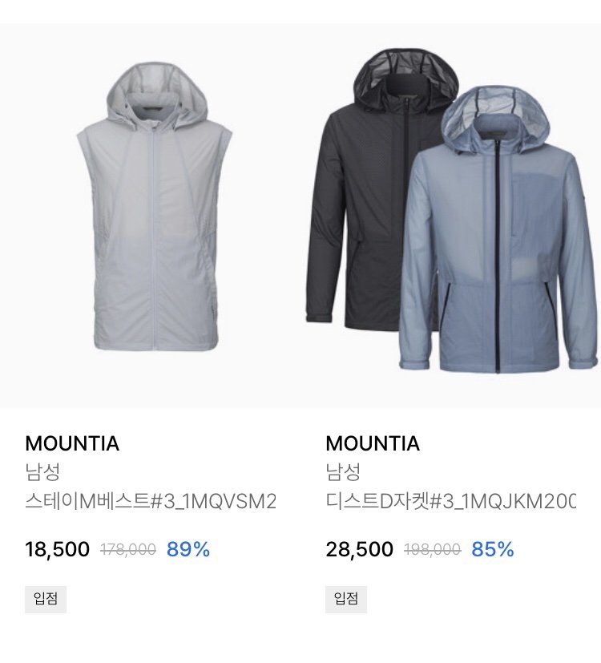Click the left MOUNTIA brand name

[x=72, y=443]
